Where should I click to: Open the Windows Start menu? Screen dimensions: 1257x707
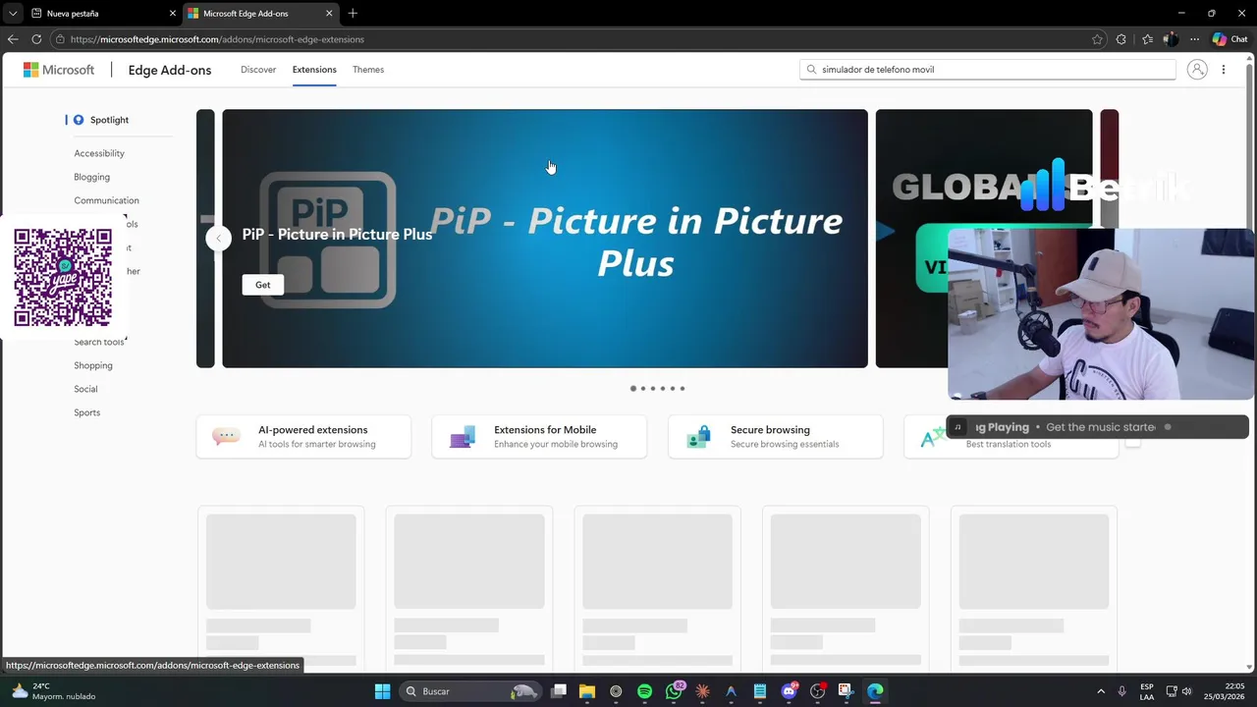[382, 691]
